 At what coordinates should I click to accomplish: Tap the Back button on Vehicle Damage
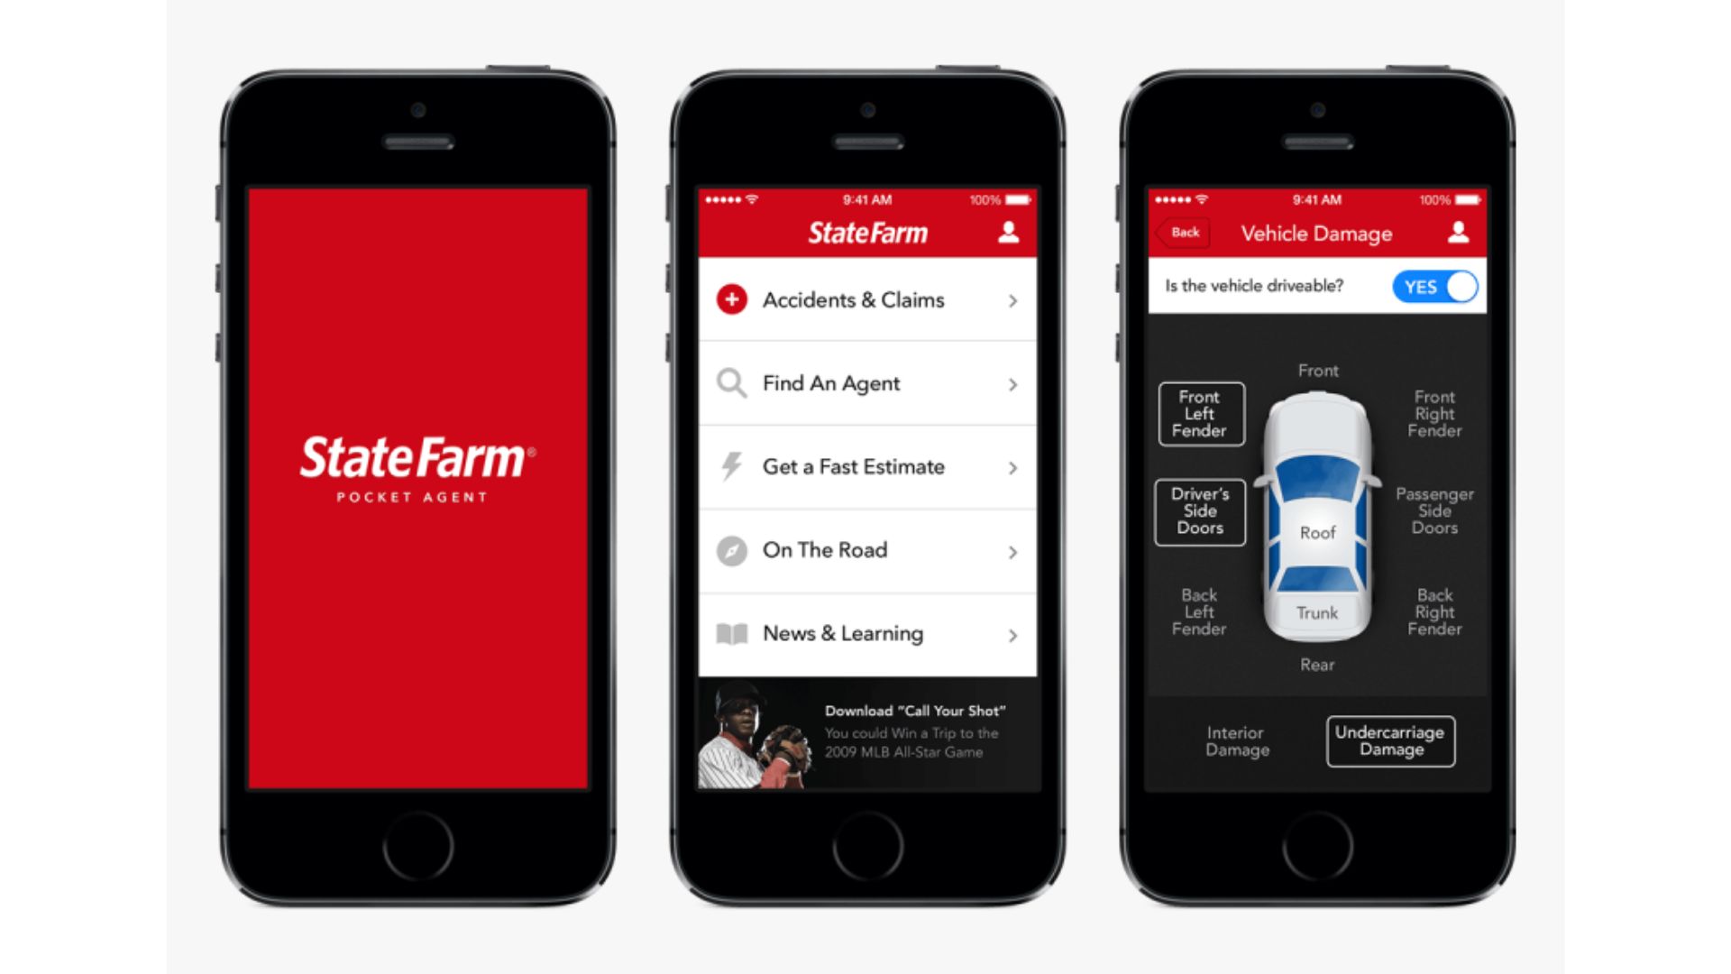coord(1184,233)
